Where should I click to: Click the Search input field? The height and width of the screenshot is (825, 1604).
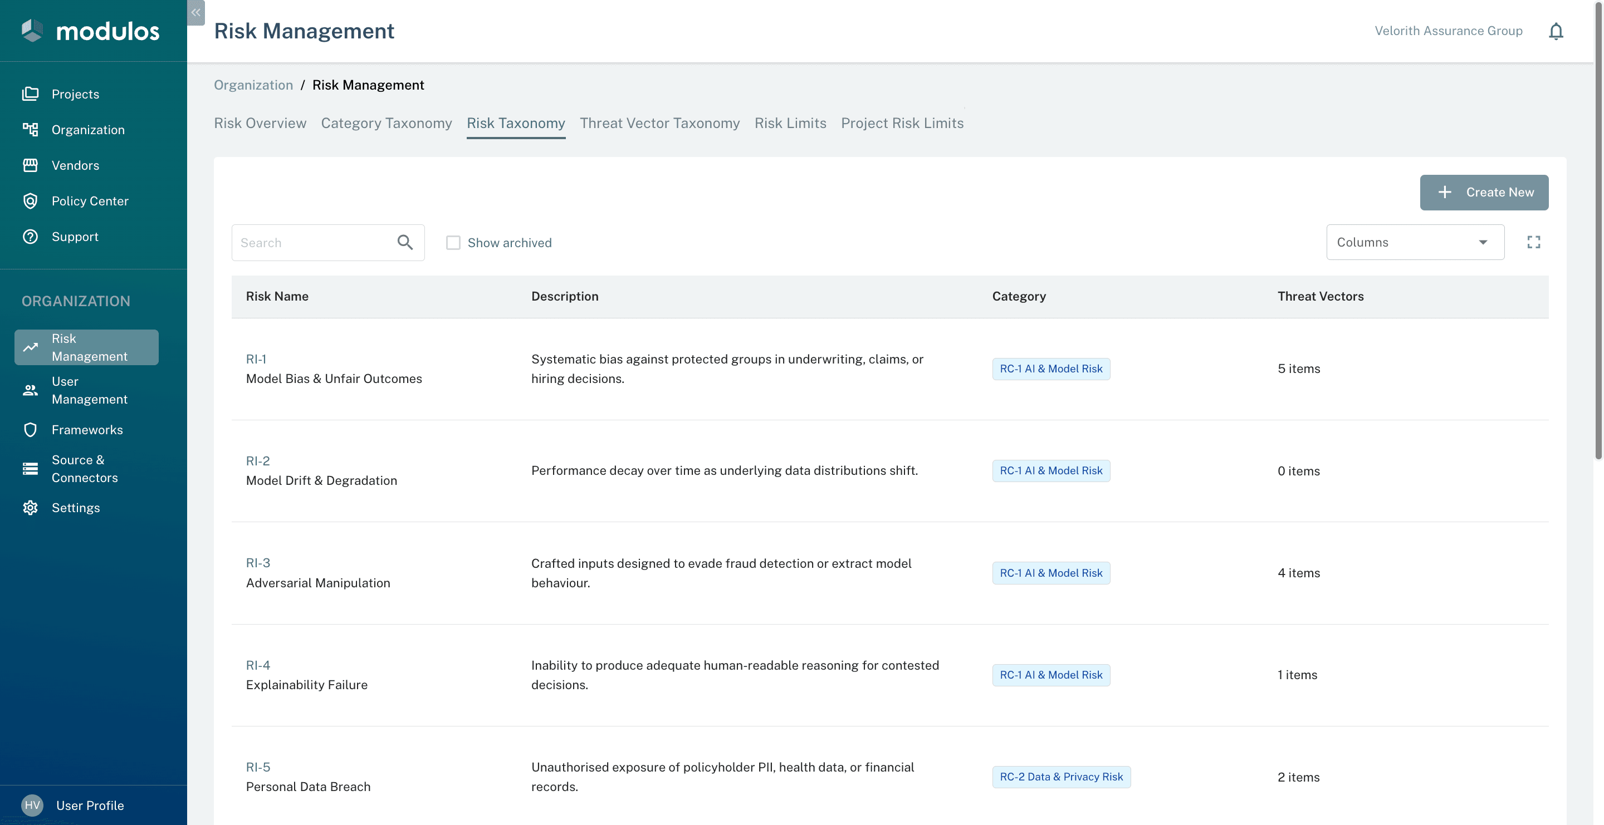(327, 243)
